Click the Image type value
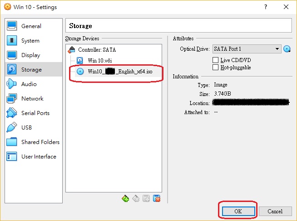The width and height of the screenshot is (297, 221). pos(220,85)
